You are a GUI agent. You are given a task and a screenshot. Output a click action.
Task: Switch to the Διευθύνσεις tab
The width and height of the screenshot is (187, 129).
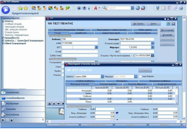click(x=81, y=33)
